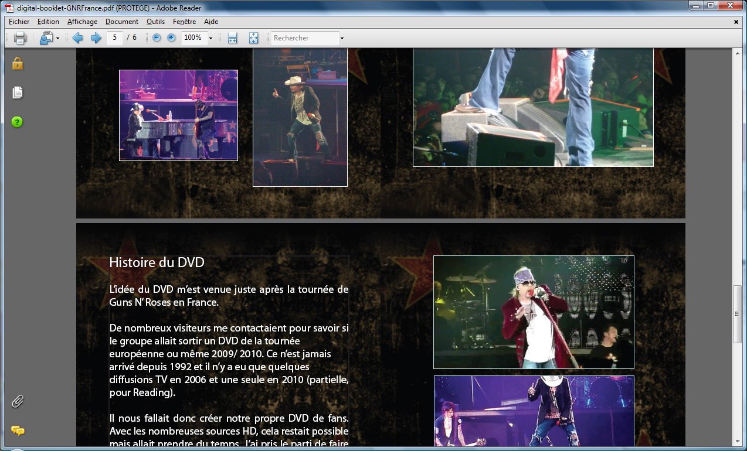Viewport: 747px width, 451px height.
Task: Open the Outils menu
Action: [x=155, y=22]
